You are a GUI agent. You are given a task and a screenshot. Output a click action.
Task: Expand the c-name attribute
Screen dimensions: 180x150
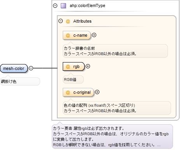click(x=94, y=35)
